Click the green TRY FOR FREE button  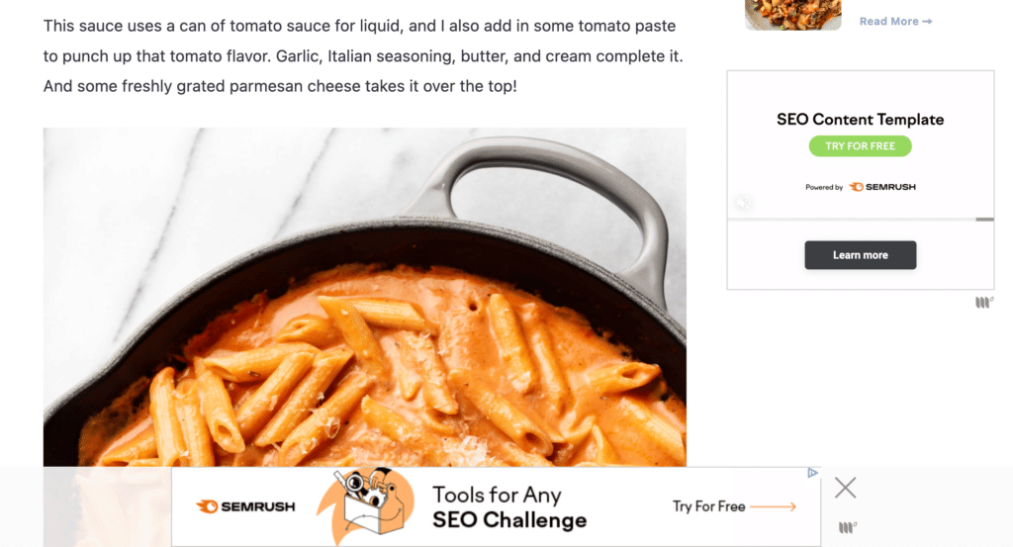[x=860, y=146]
